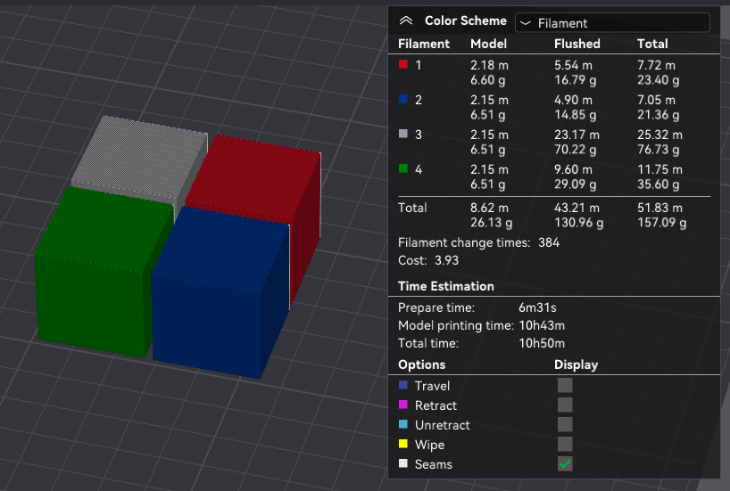Screen dimensions: 730x491
Task: Click total flushed 43.21 m value
Action: (577, 208)
